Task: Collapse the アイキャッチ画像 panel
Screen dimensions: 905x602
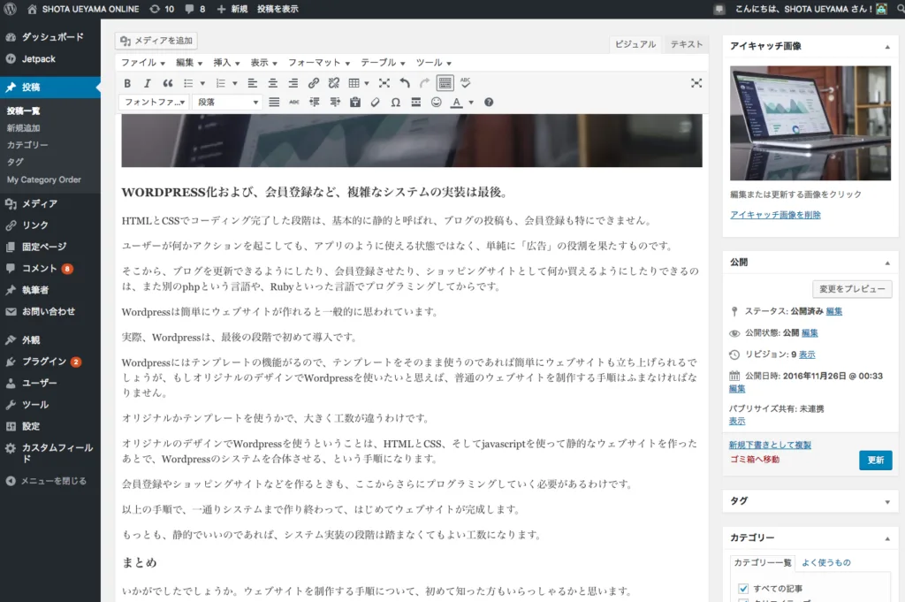Action: pyautogui.click(x=887, y=47)
